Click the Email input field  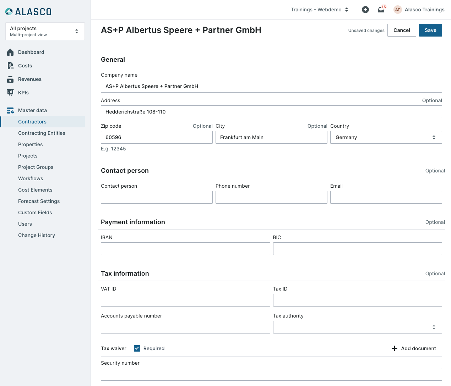click(x=386, y=197)
